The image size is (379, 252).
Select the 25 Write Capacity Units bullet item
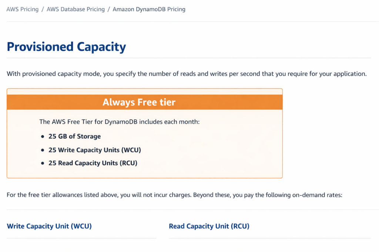tap(95, 150)
